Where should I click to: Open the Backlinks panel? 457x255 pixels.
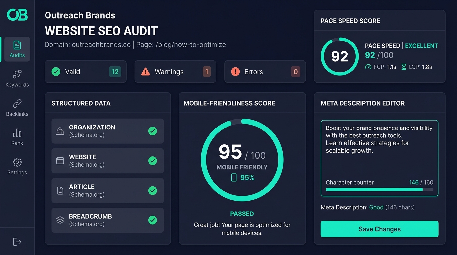(x=17, y=108)
